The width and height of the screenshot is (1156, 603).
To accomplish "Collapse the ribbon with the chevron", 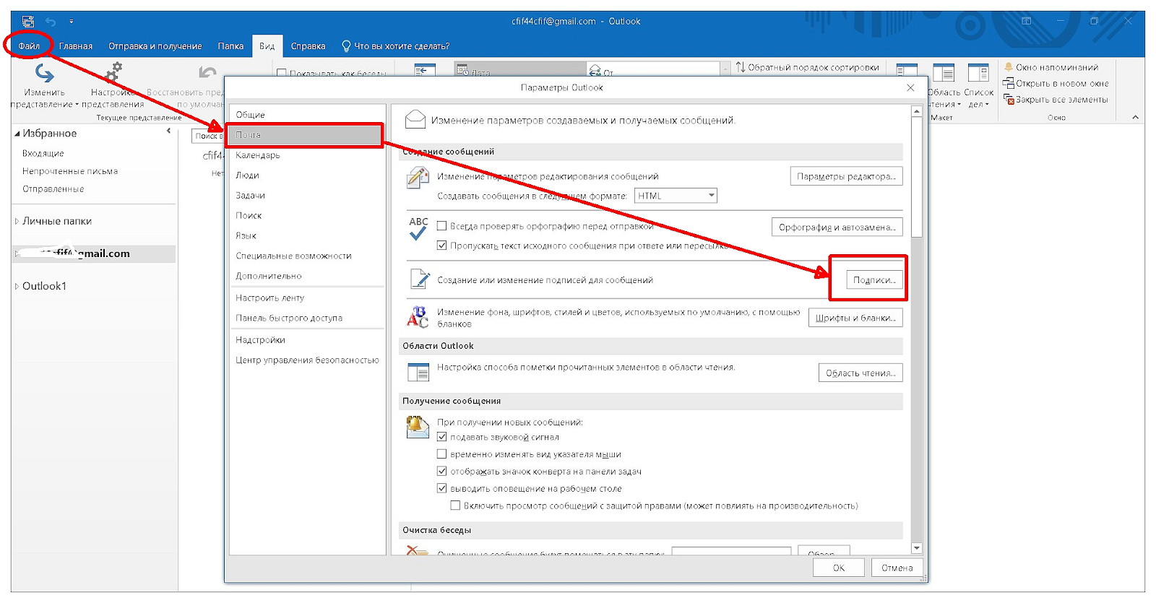I will pyautogui.click(x=1135, y=117).
